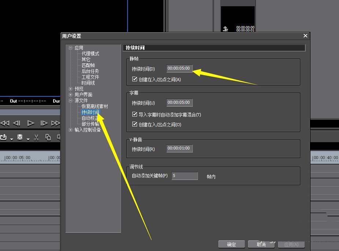
Task: Open dropdown arrow next to open project icon
Action: (12, 139)
